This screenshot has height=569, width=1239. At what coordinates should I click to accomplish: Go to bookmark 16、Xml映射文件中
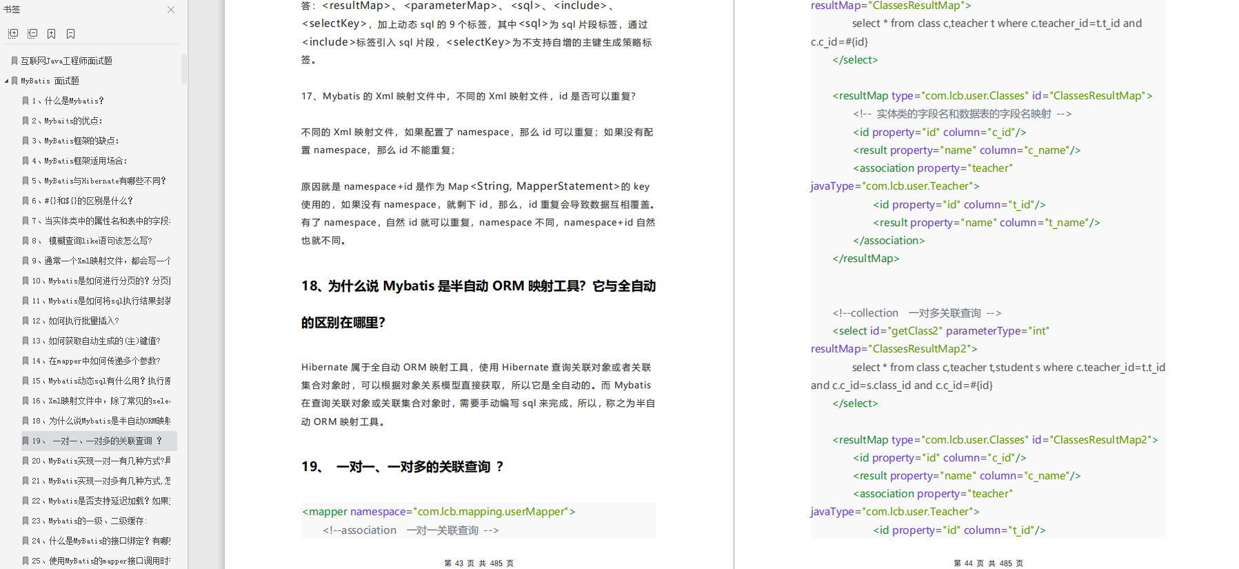click(101, 401)
